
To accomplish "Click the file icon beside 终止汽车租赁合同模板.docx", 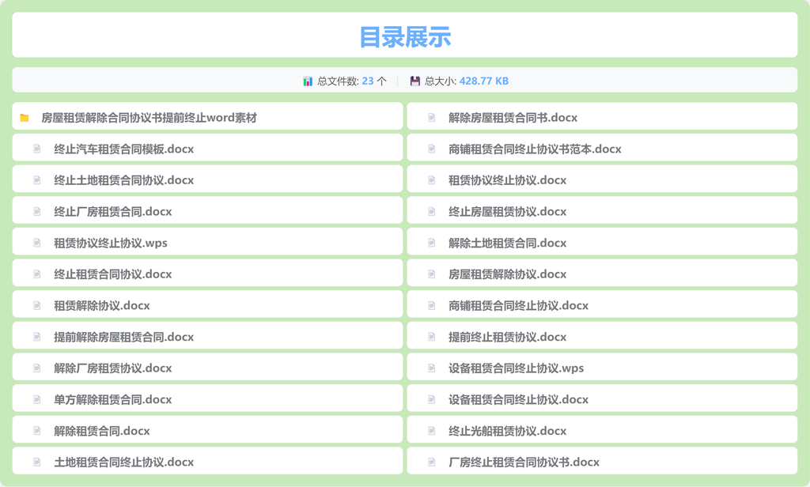I will click(36, 149).
